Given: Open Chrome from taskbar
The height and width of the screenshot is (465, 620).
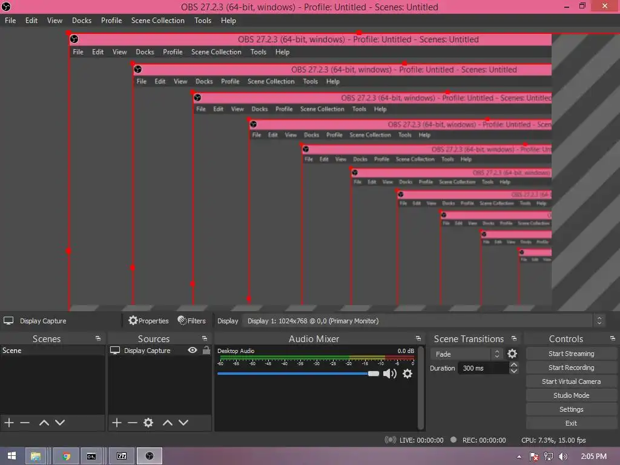Looking at the screenshot, I should pyautogui.click(x=67, y=456).
